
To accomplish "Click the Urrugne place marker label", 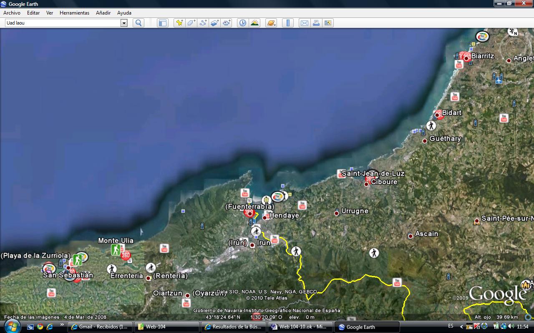I will (x=355, y=211).
